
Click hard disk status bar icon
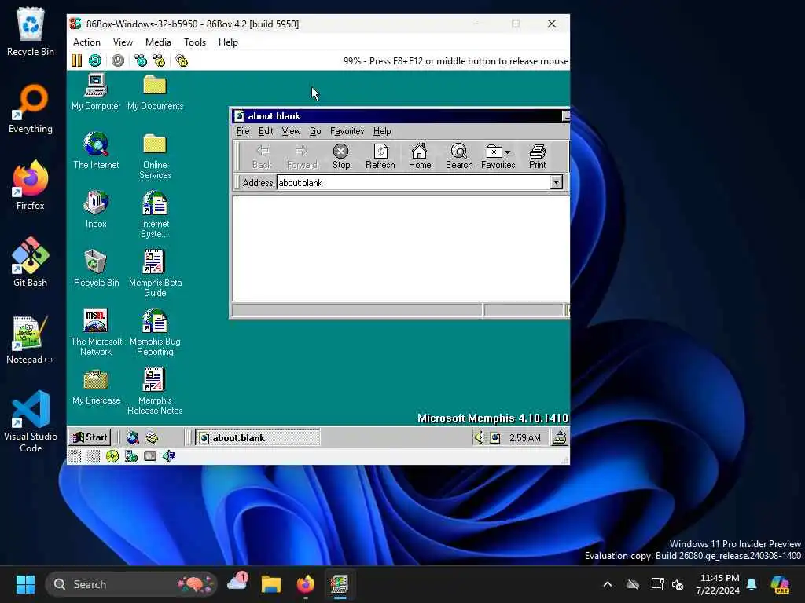[150, 456]
